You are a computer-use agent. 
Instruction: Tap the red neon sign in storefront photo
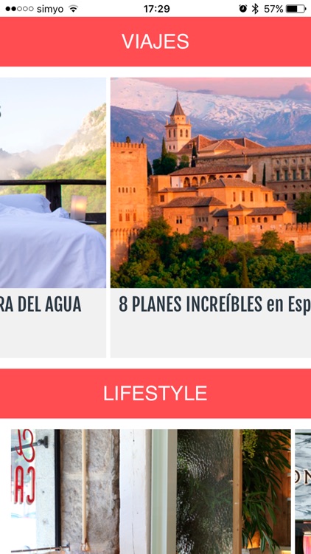point(24,466)
